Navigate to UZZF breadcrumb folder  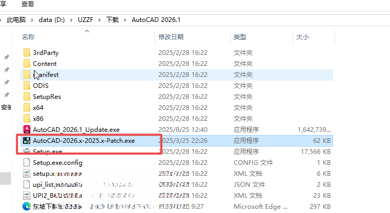point(86,20)
